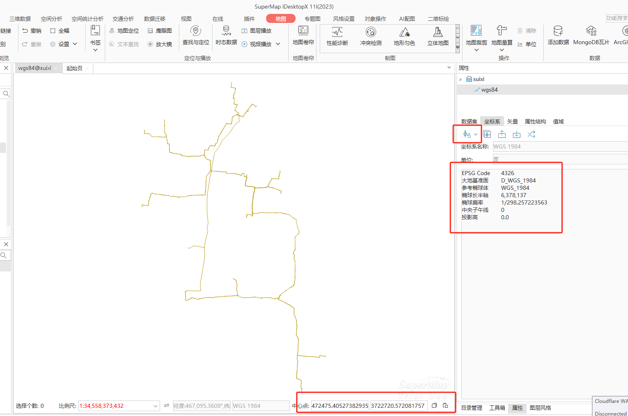Open the Dataset (数据集) properties tab
628x416 pixels.
pos(469,121)
